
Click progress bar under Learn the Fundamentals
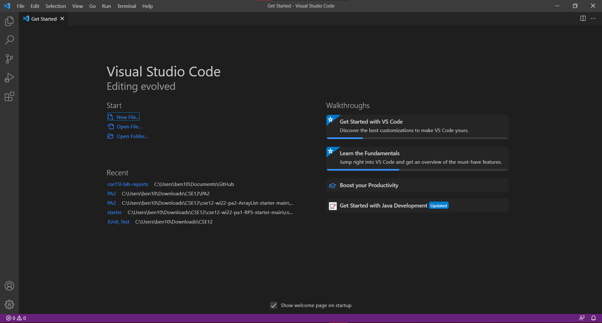pyautogui.click(x=417, y=170)
